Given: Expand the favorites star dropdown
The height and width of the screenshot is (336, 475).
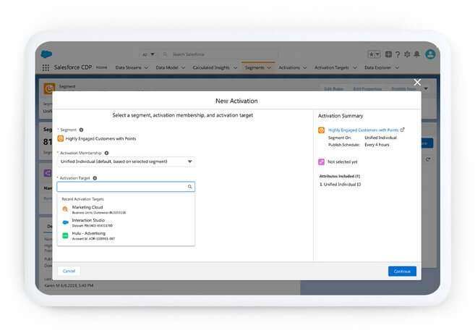Looking at the screenshot, I should (376, 54).
